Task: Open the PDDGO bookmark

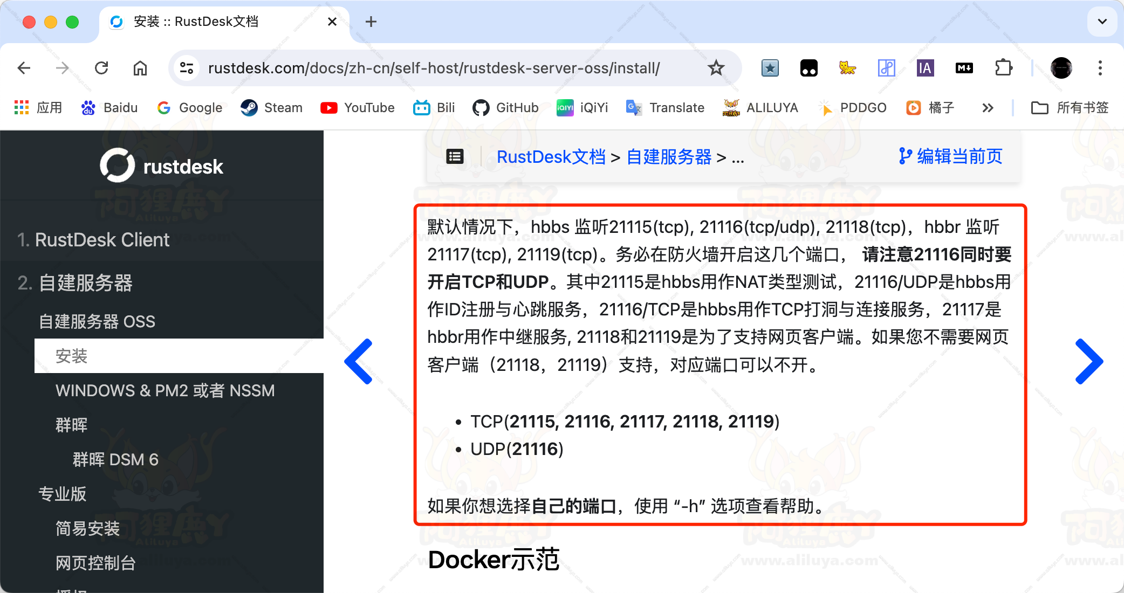Action: [x=852, y=108]
